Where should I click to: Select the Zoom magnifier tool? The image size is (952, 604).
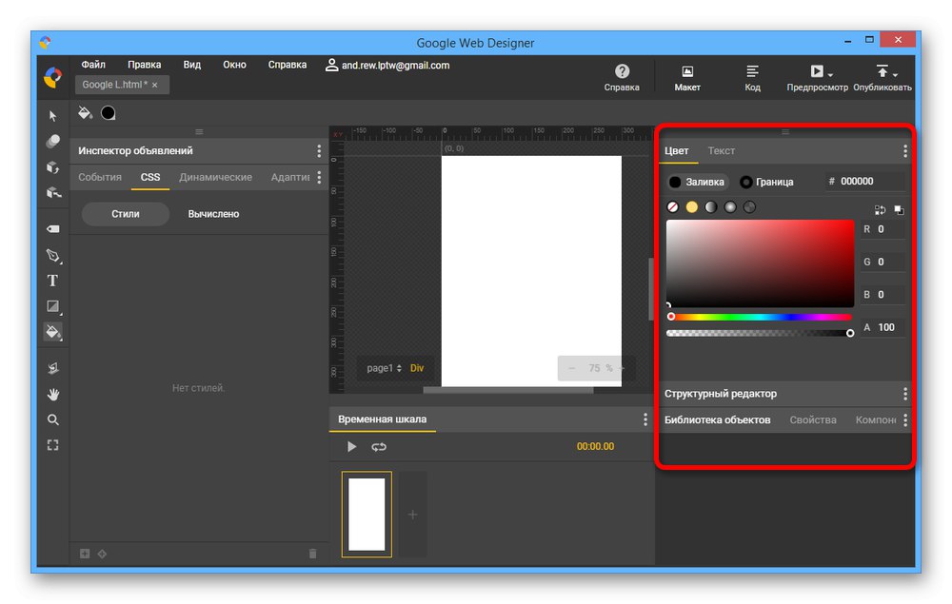coord(52,419)
